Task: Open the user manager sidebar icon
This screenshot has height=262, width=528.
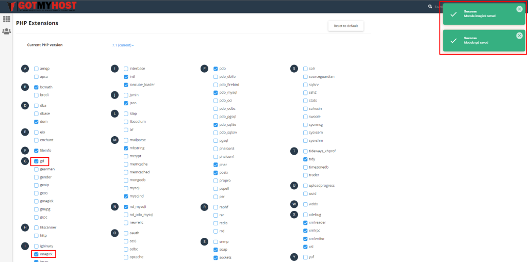Action: pos(7,31)
